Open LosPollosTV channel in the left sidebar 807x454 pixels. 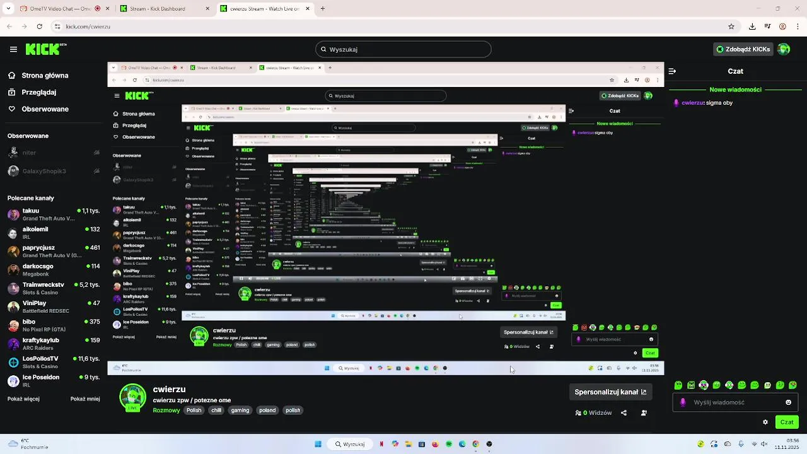(x=54, y=362)
